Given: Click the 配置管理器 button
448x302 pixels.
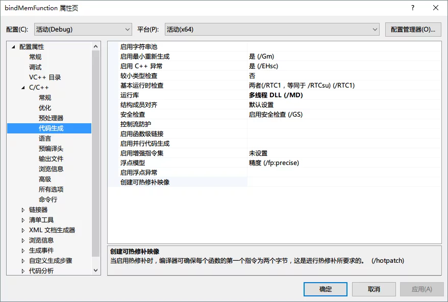Looking at the screenshot, I should [413, 30].
